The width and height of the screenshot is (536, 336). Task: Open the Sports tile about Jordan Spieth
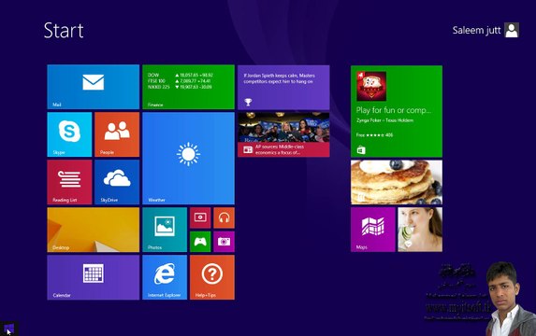coord(283,88)
